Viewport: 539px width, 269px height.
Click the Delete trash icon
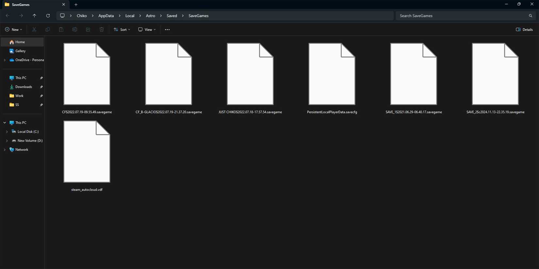tap(102, 29)
